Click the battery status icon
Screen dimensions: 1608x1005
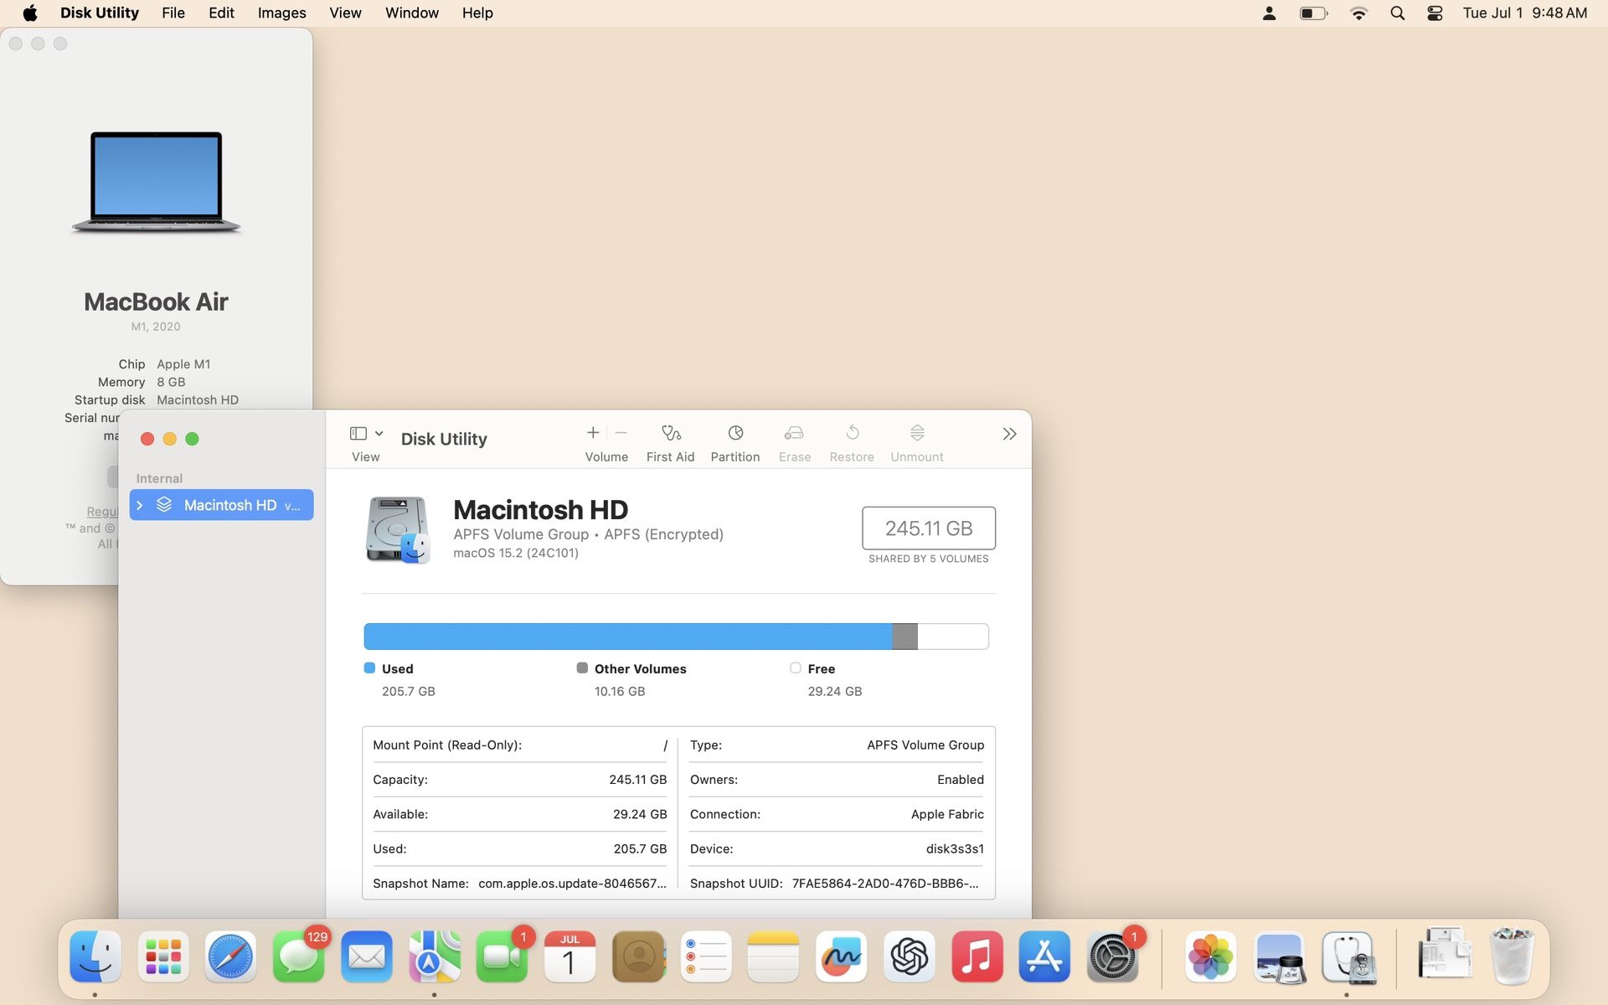coord(1313,13)
